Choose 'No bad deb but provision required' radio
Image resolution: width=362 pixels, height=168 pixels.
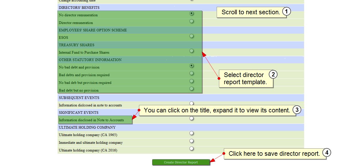click(x=191, y=81)
